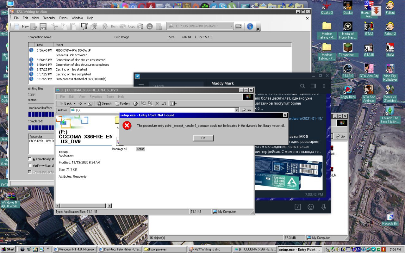
Task: Open the Recorder menu in Nero
Action: click(49, 18)
